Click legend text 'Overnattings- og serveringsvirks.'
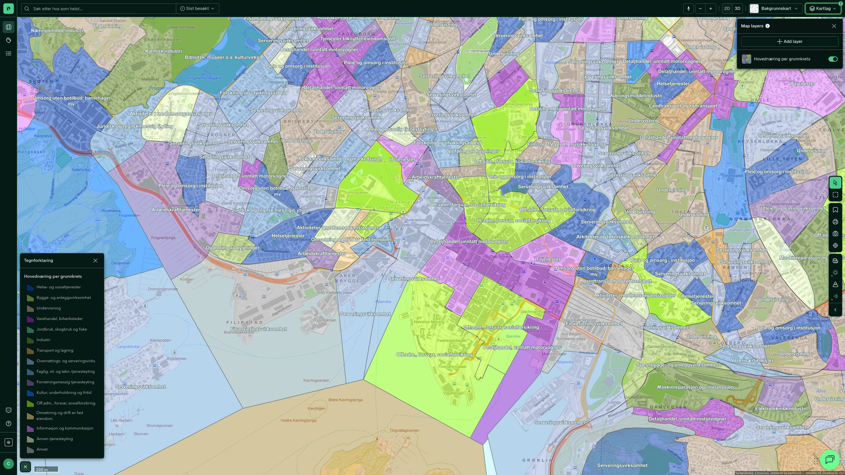 pyautogui.click(x=66, y=361)
